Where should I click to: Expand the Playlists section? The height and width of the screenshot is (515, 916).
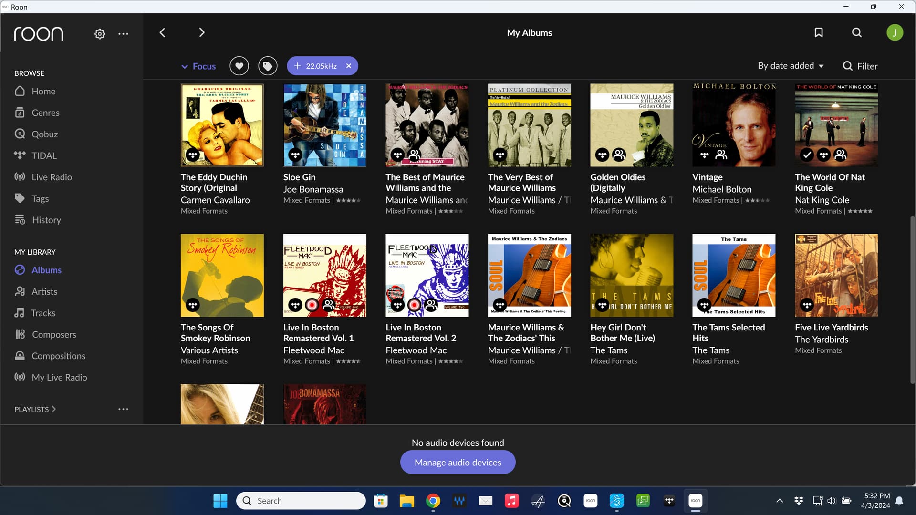click(54, 409)
